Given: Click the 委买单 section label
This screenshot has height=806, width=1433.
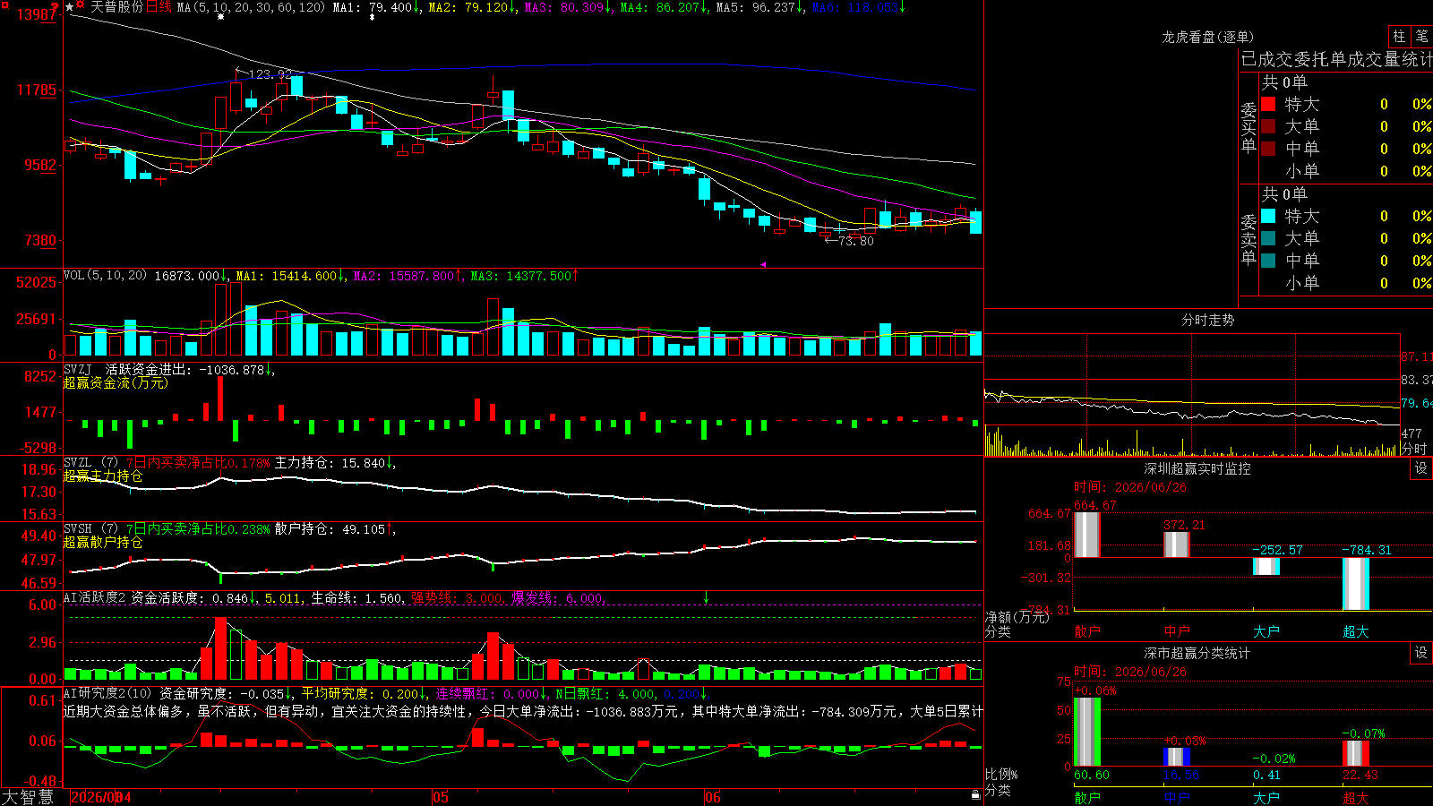Looking at the screenshot, I should point(1249,127).
